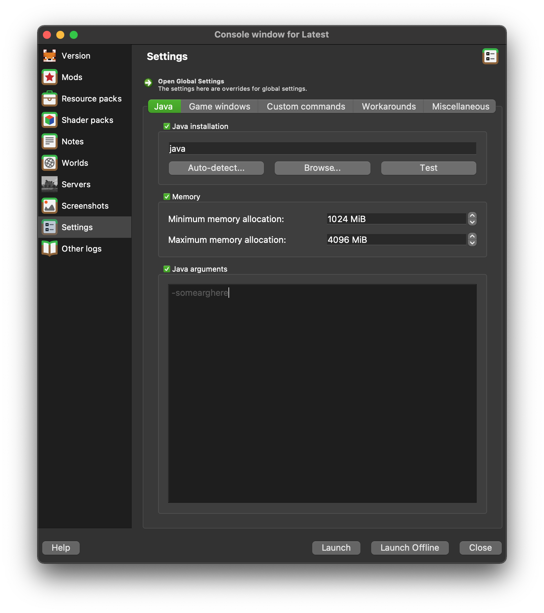The width and height of the screenshot is (544, 613).
Task: Click inside the Java path input field
Action: coord(322,148)
